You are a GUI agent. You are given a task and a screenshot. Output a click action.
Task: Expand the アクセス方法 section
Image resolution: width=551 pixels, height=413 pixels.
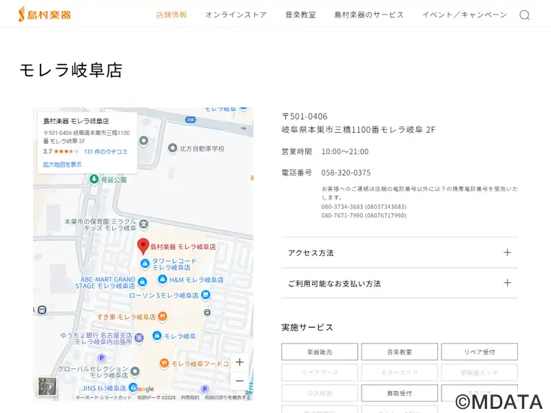399,253
